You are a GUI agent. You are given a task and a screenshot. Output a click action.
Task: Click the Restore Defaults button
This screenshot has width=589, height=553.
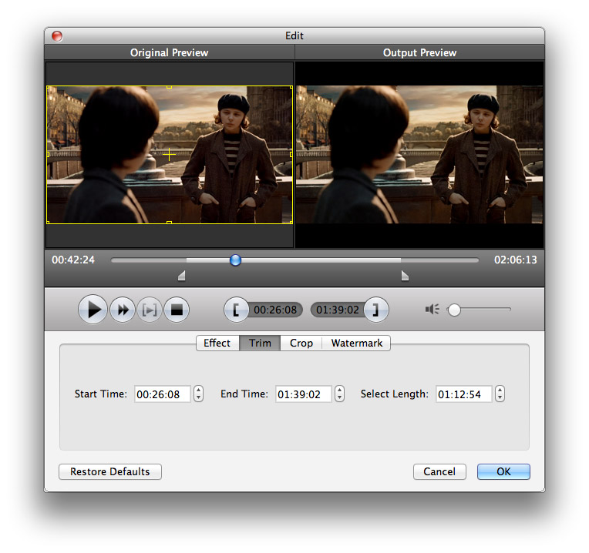click(x=110, y=471)
